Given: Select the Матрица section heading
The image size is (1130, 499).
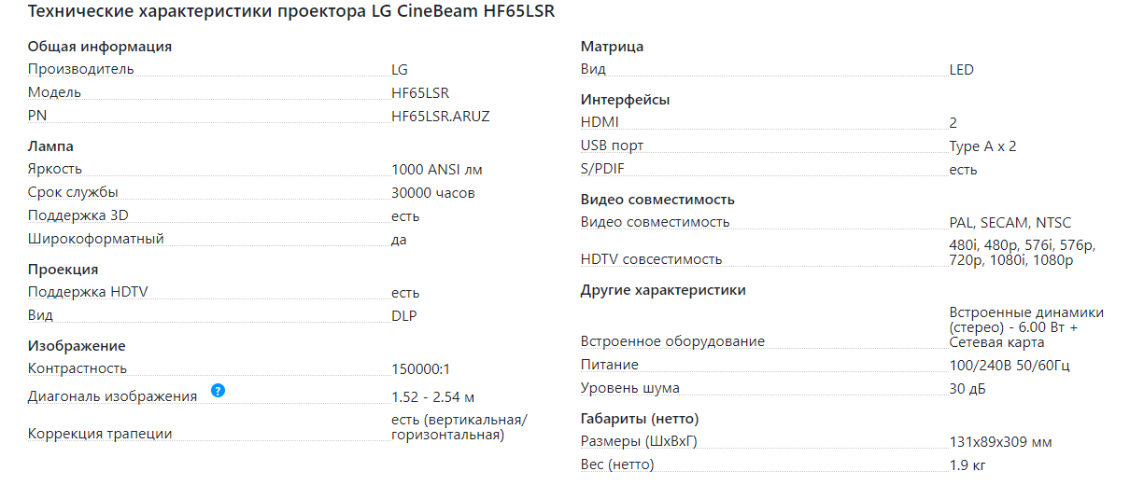Looking at the screenshot, I should point(612,47).
